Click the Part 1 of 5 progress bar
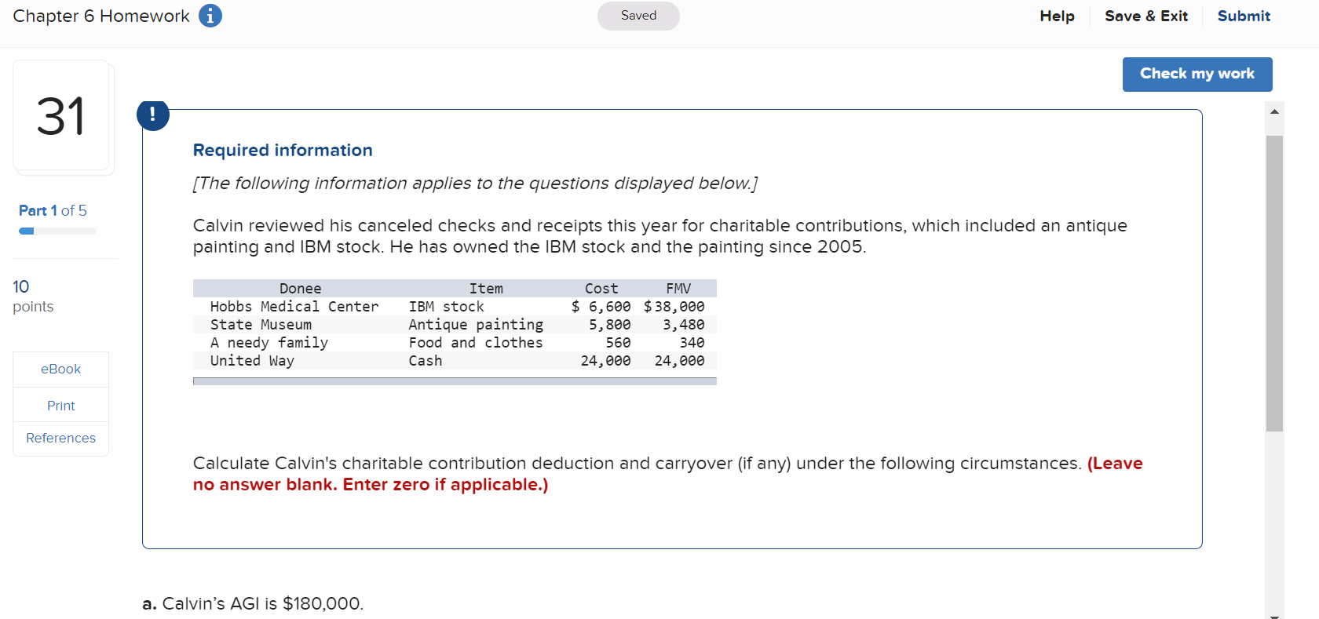This screenshot has height=619, width=1319. point(57,231)
